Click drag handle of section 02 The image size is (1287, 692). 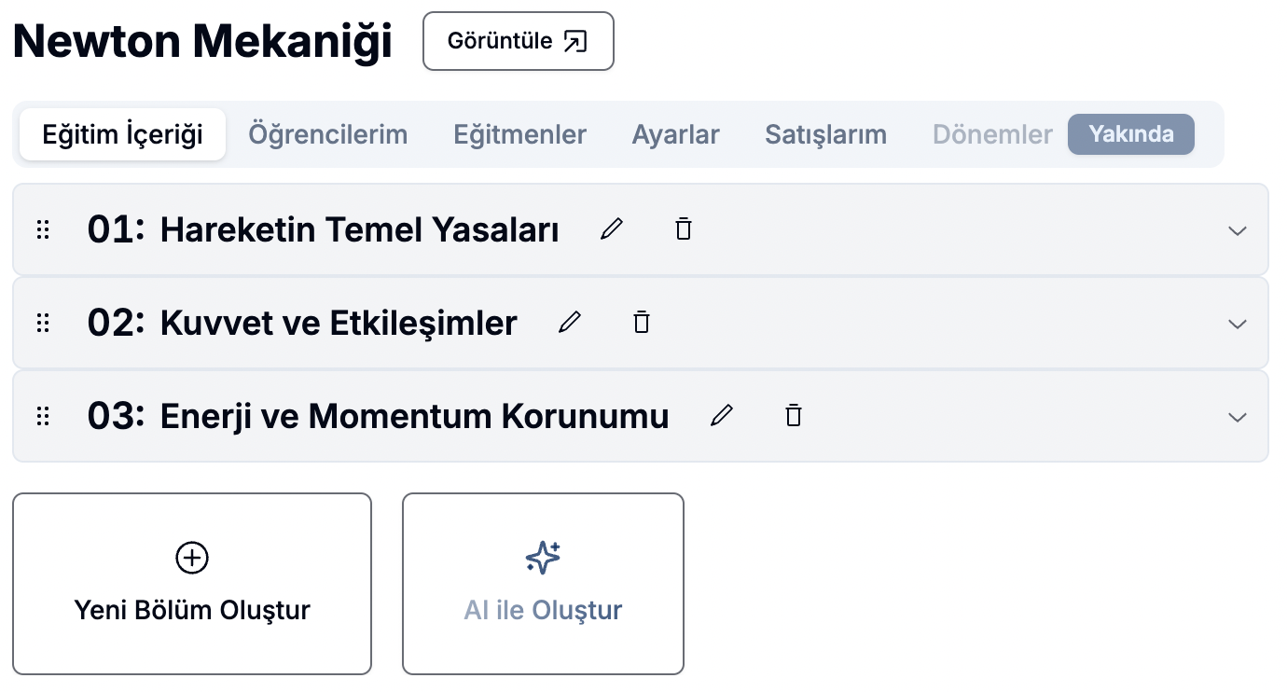tap(43, 324)
